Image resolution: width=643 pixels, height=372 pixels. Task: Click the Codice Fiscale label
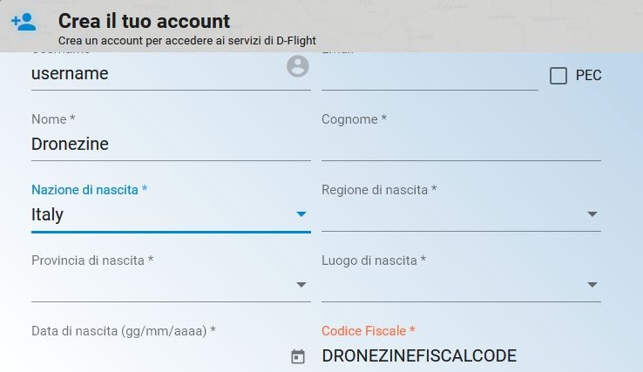(x=368, y=331)
